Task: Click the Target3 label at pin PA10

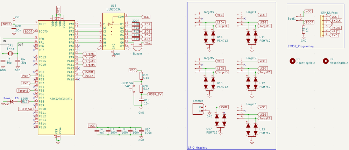Action: point(89,61)
